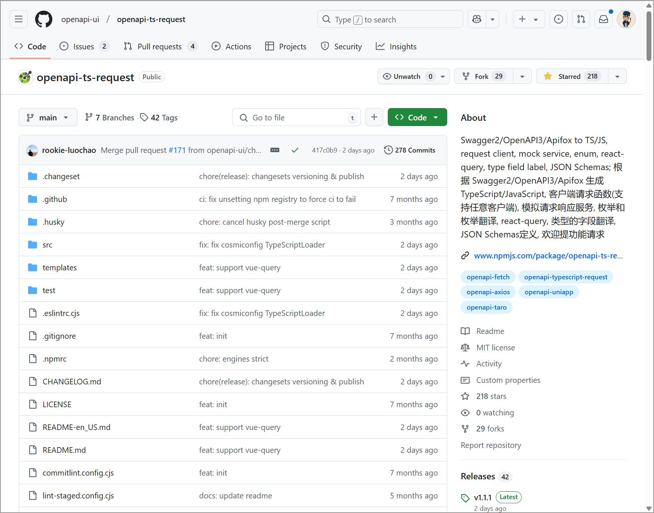Open issues icon in top header
The height and width of the screenshot is (513, 654).
559,19
